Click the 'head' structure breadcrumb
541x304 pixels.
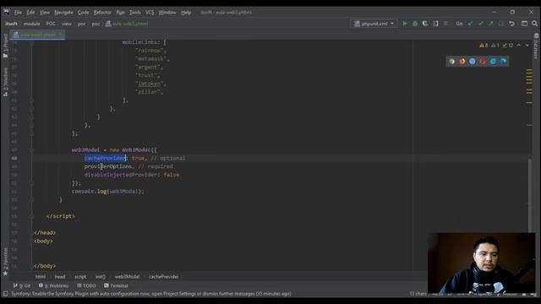(60, 277)
